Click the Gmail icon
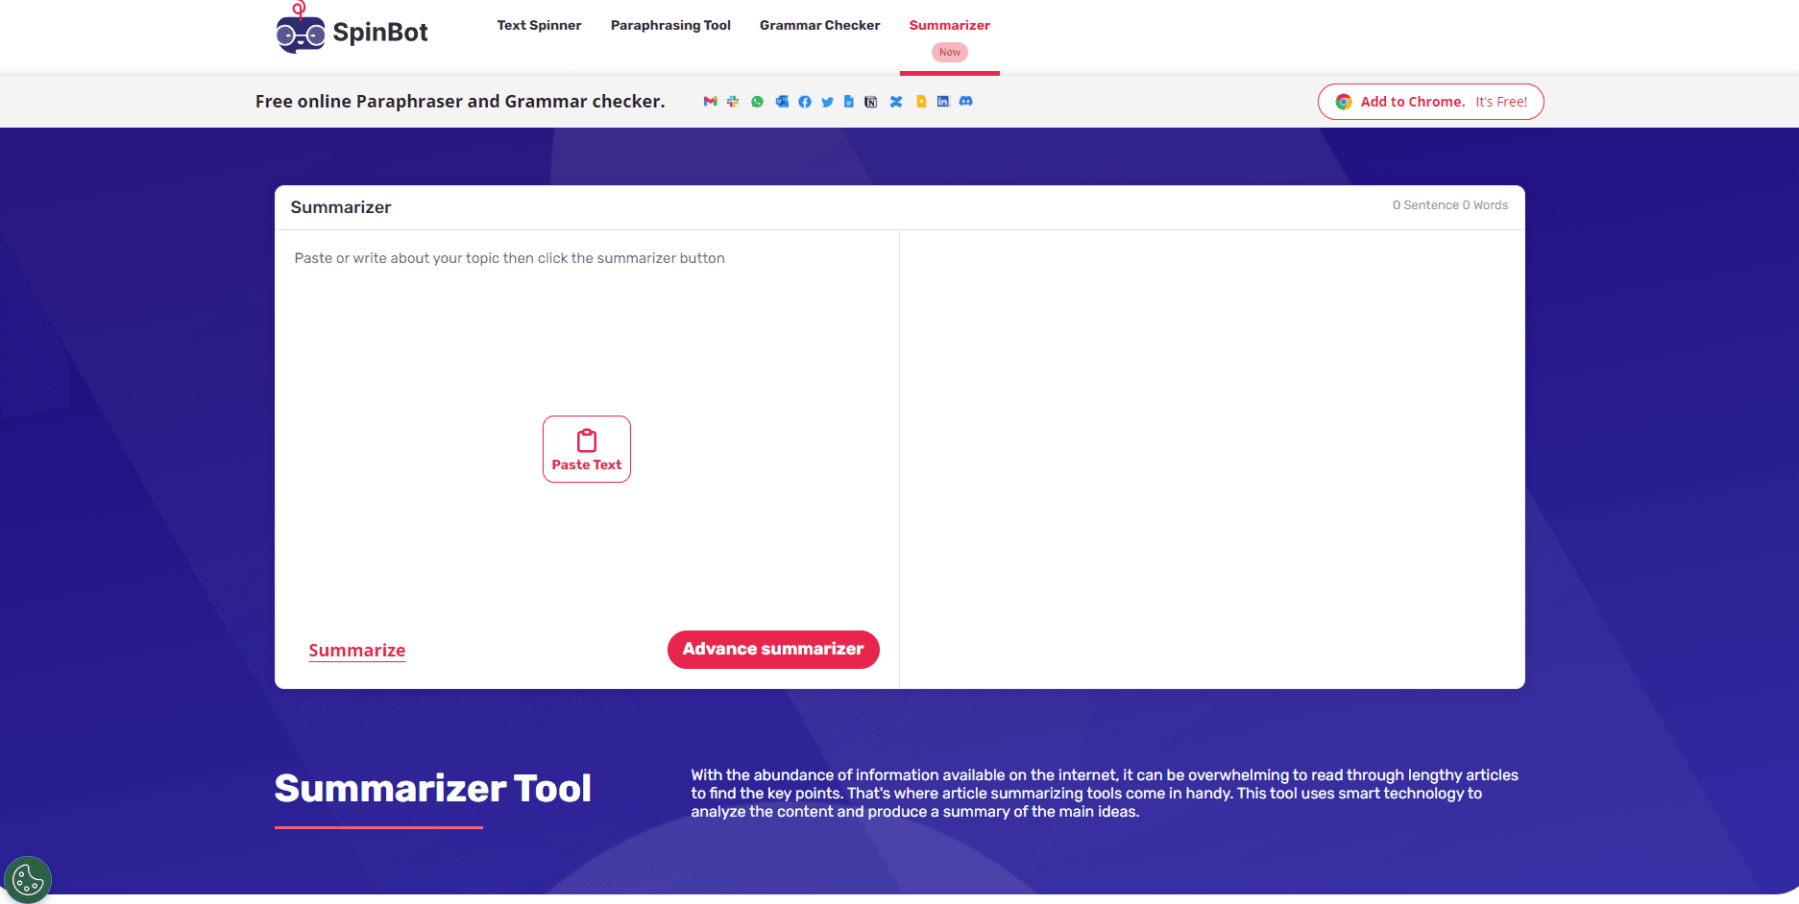 [x=710, y=102]
